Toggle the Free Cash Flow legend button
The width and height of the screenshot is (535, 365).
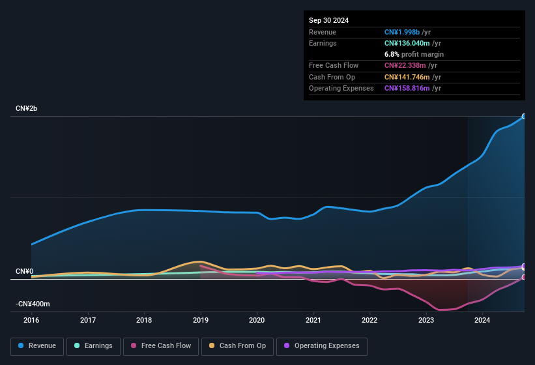click(161, 346)
